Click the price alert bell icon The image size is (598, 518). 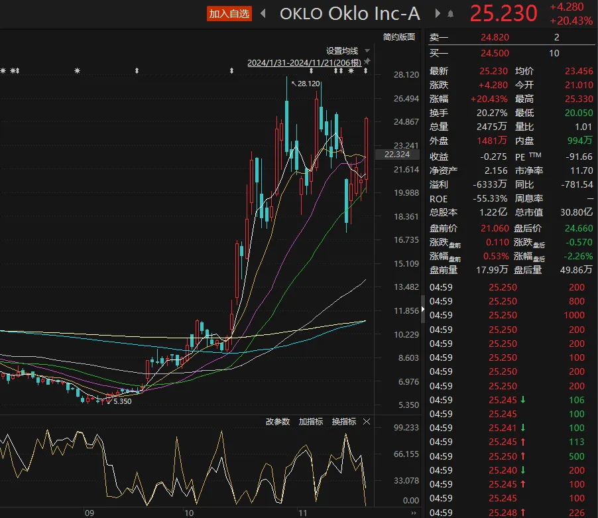pyautogui.click(x=450, y=14)
